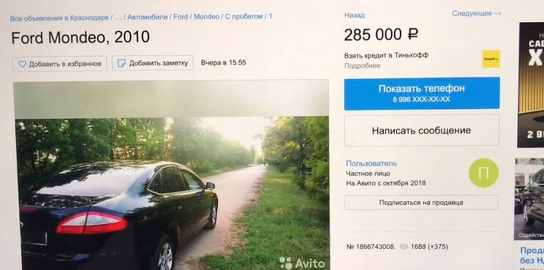Click the Avito watermark logo on photo

(302, 262)
